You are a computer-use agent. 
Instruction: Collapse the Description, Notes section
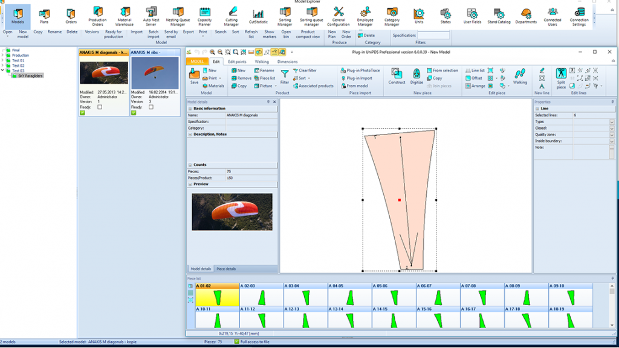tap(190, 134)
